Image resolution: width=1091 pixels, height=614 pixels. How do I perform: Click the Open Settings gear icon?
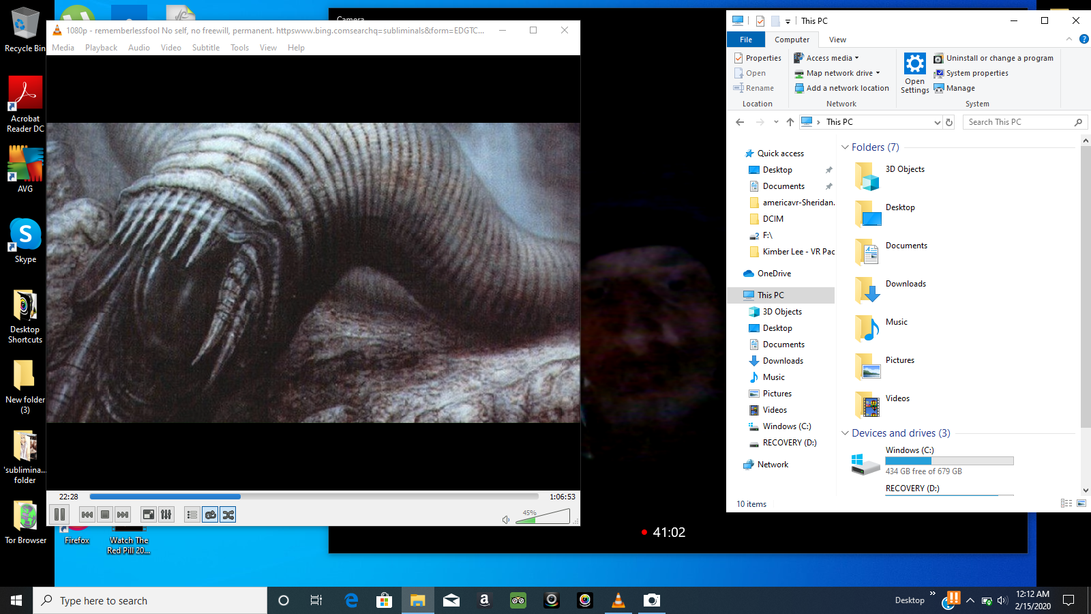coord(914,73)
